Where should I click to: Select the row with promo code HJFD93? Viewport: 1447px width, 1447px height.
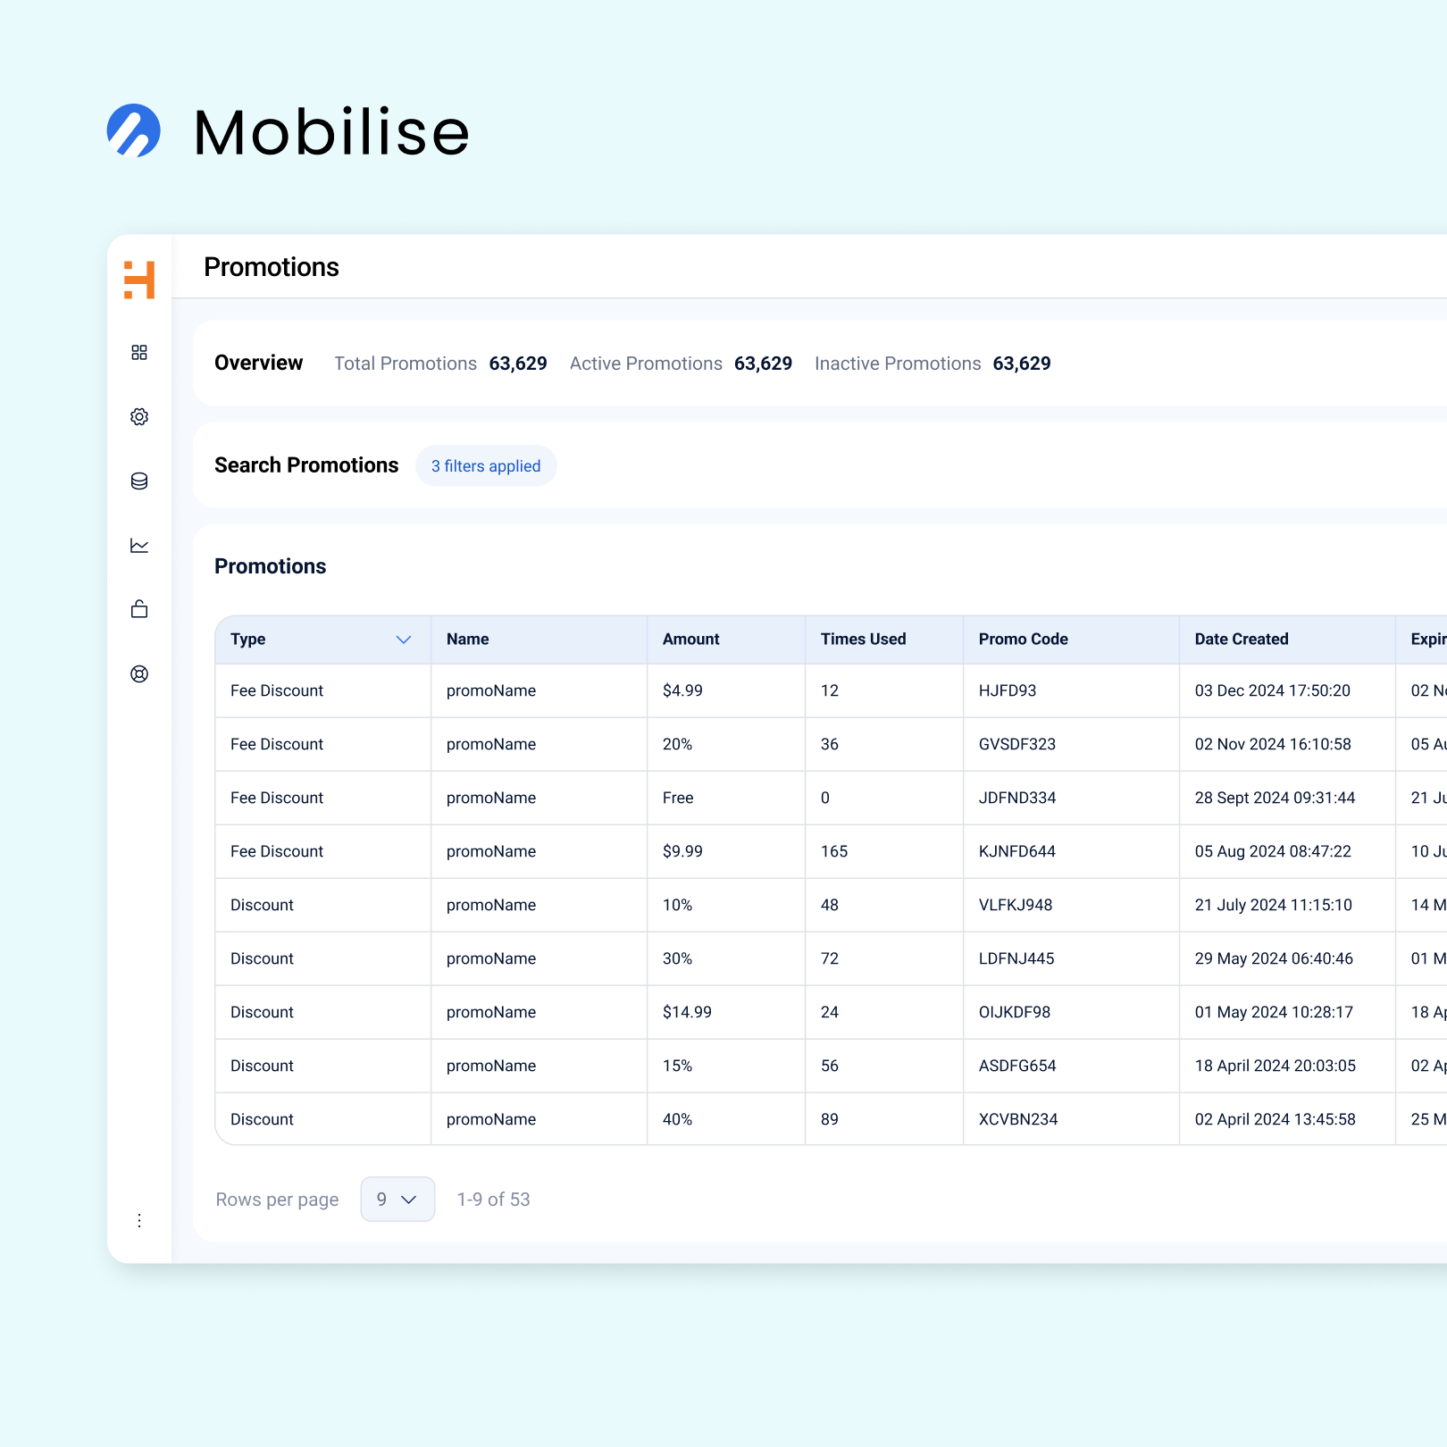click(x=1008, y=690)
